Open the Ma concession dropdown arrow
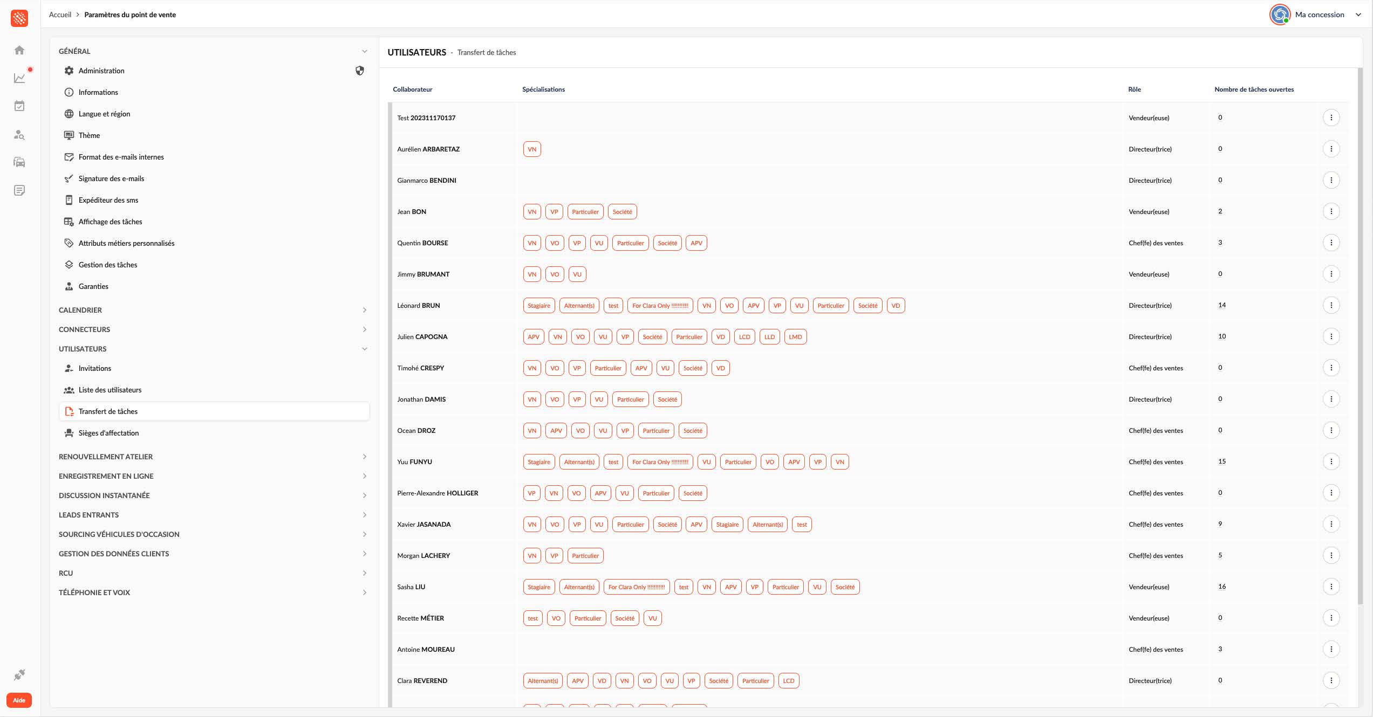Screen dimensions: 1373x717 click(x=1358, y=15)
